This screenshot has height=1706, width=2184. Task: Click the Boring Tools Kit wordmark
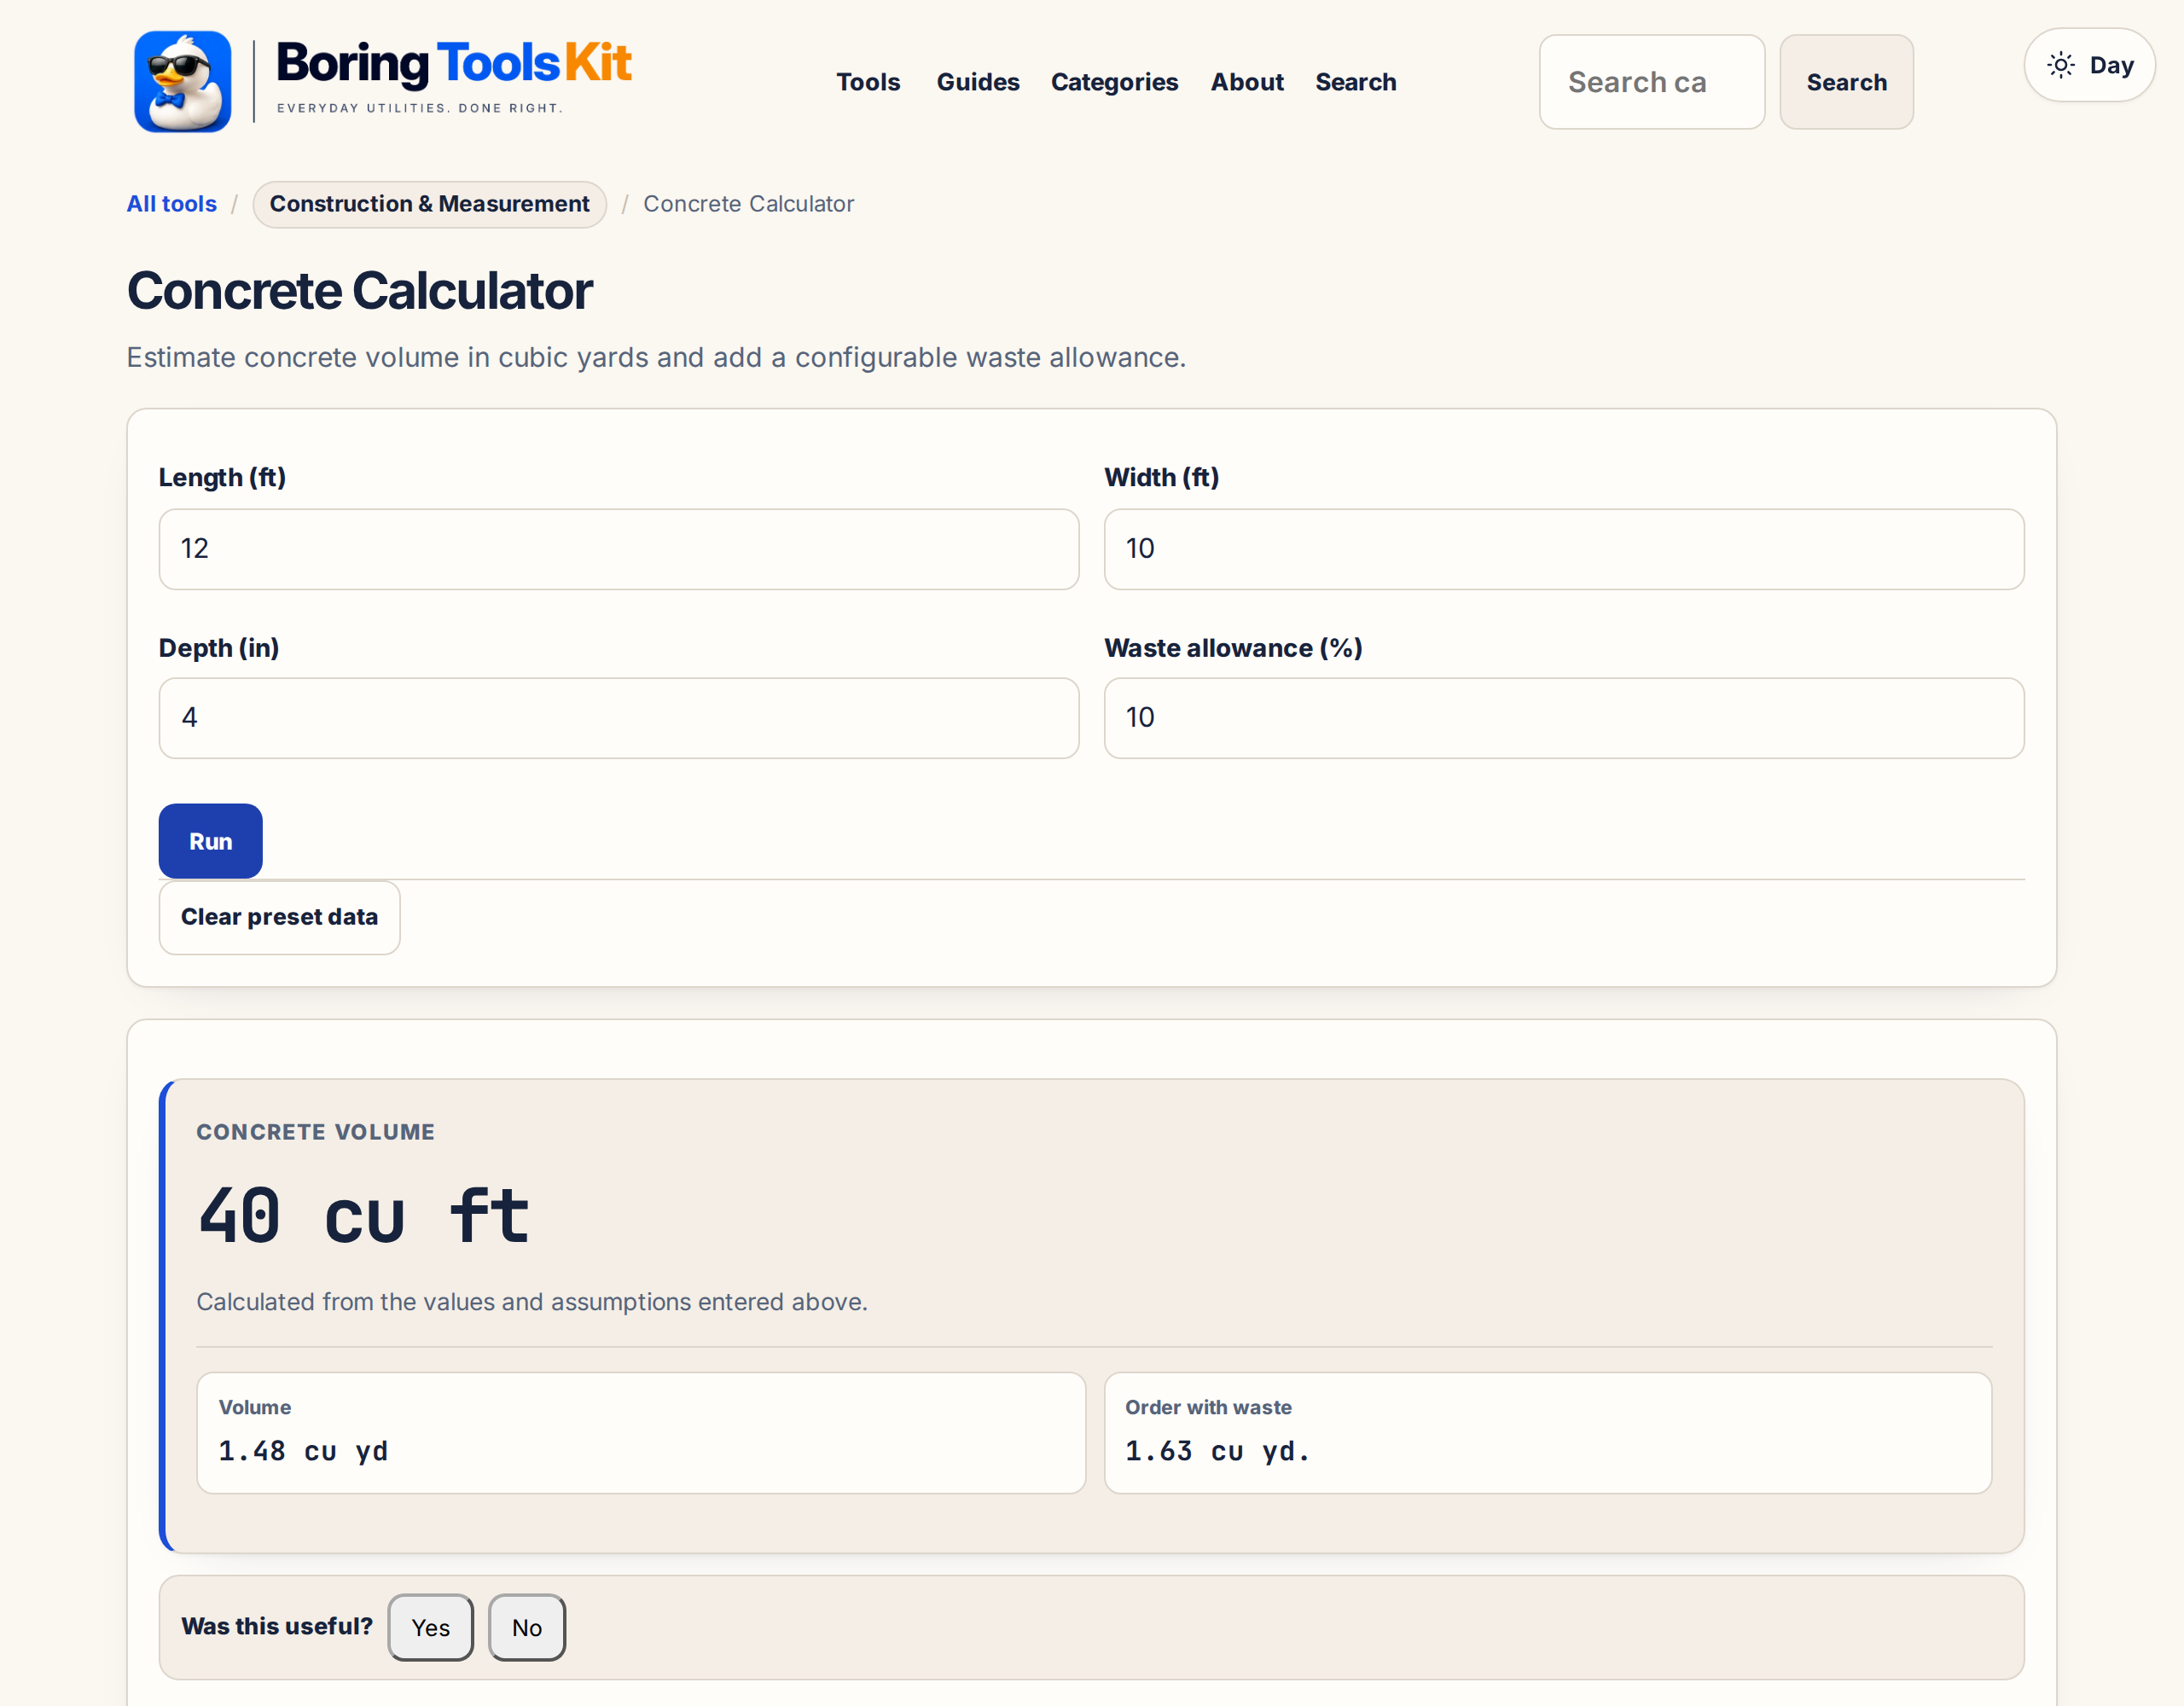pos(453,62)
